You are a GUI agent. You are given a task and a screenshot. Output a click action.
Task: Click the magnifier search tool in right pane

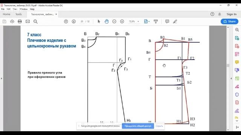click(237, 30)
